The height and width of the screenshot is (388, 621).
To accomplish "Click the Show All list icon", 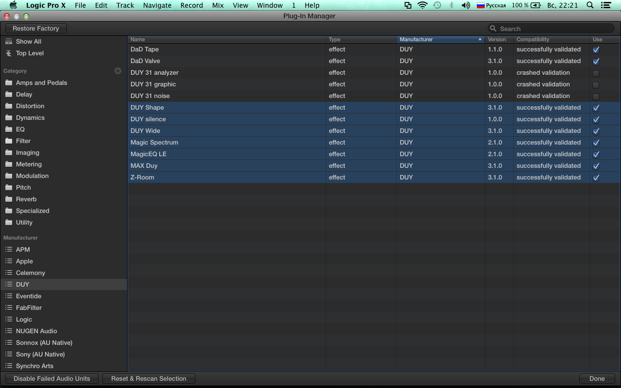I will coord(9,42).
